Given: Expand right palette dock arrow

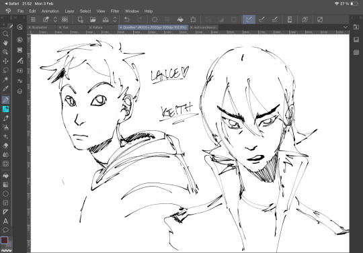Looking at the screenshot, I should 353,17.
